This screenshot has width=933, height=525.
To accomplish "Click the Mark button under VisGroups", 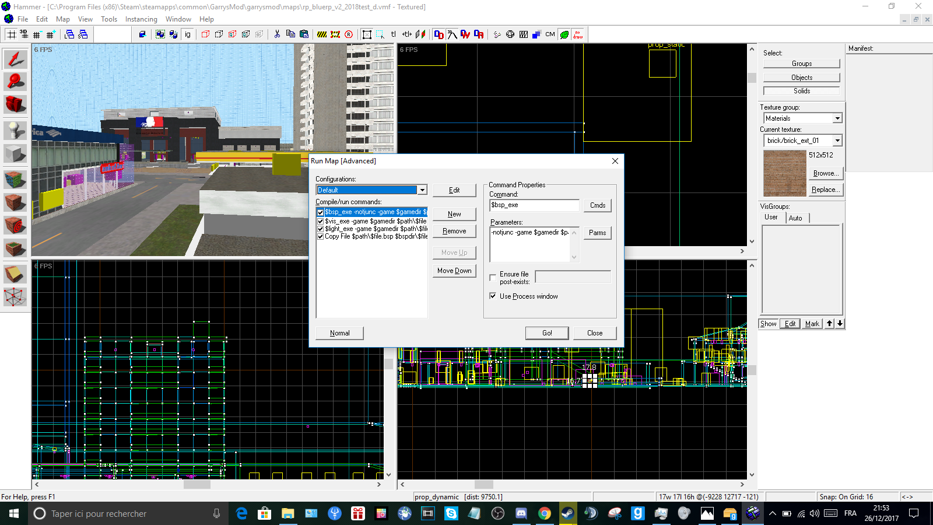I will 812,324.
